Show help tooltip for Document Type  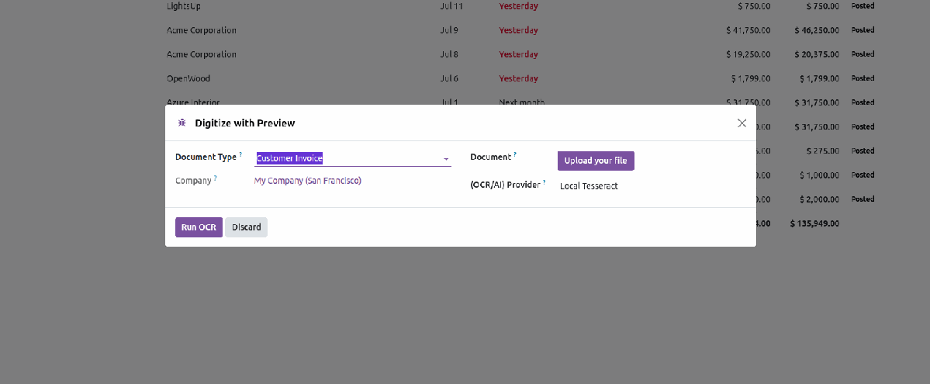click(x=240, y=154)
